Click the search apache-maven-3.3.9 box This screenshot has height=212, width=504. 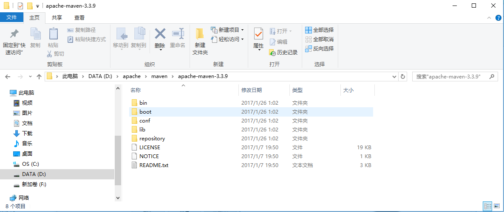[x=455, y=77]
